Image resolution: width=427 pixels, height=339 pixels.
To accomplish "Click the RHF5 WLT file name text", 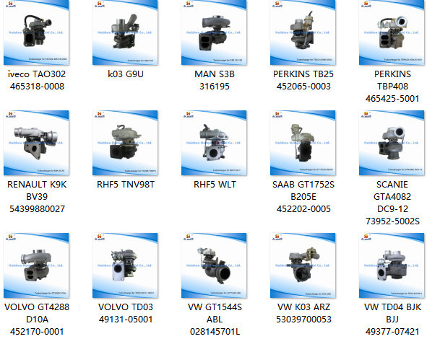I will point(215,185).
